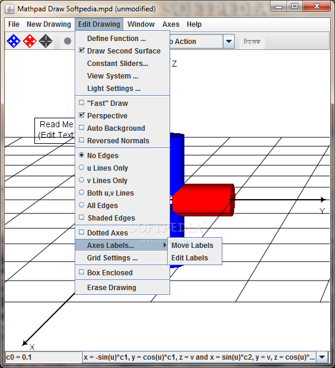Click the Java application icon in title bar
Screen dimensions: 335x368
(x=9, y=9)
